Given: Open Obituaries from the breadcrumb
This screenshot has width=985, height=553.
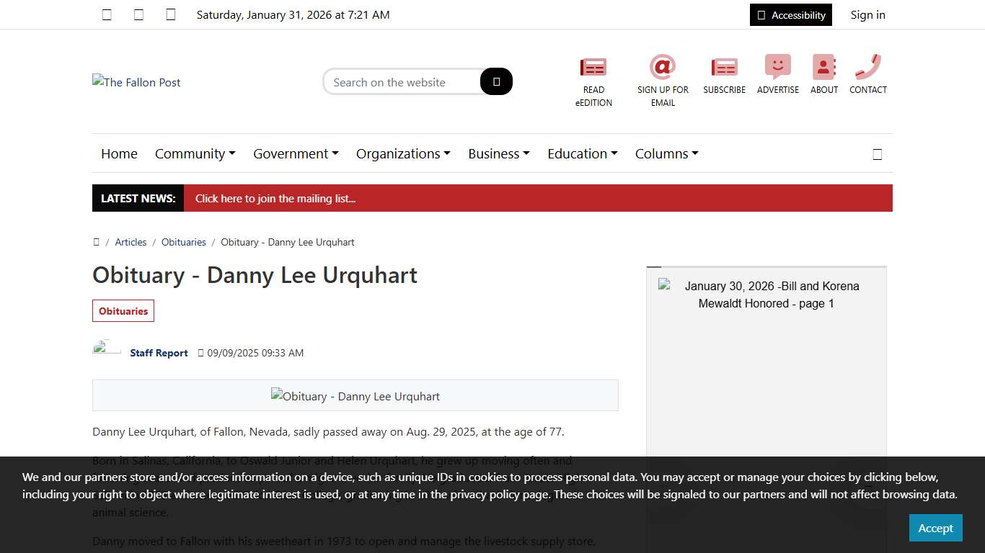Looking at the screenshot, I should click(183, 242).
